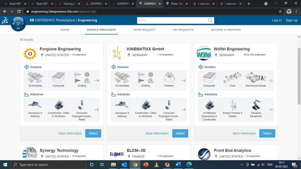Open 3D Modeling domain tile in Forgione Engineering
Viewport: 301px width, 169px height.
pos(35,80)
